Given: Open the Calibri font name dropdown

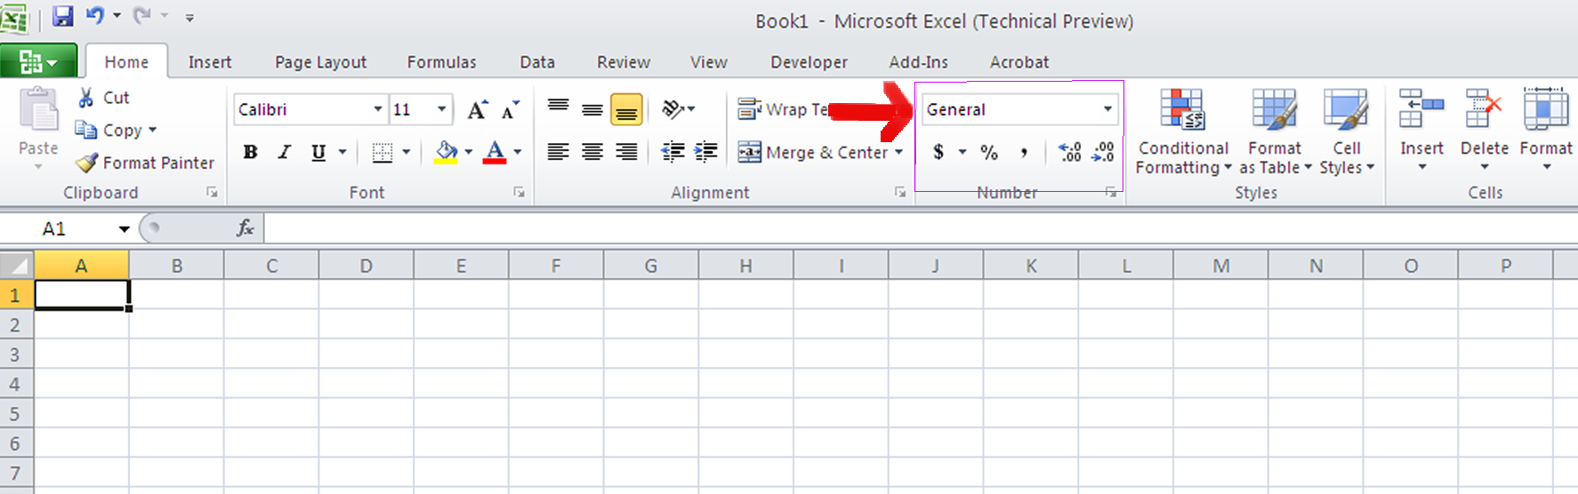Looking at the screenshot, I should pos(378,109).
